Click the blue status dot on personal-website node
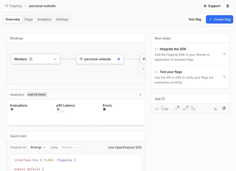 119,59
